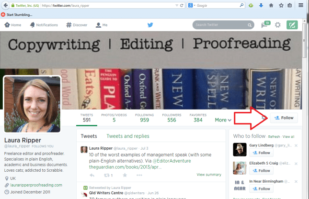
Task: Click the Twitter bird logo
Action: [150, 25]
